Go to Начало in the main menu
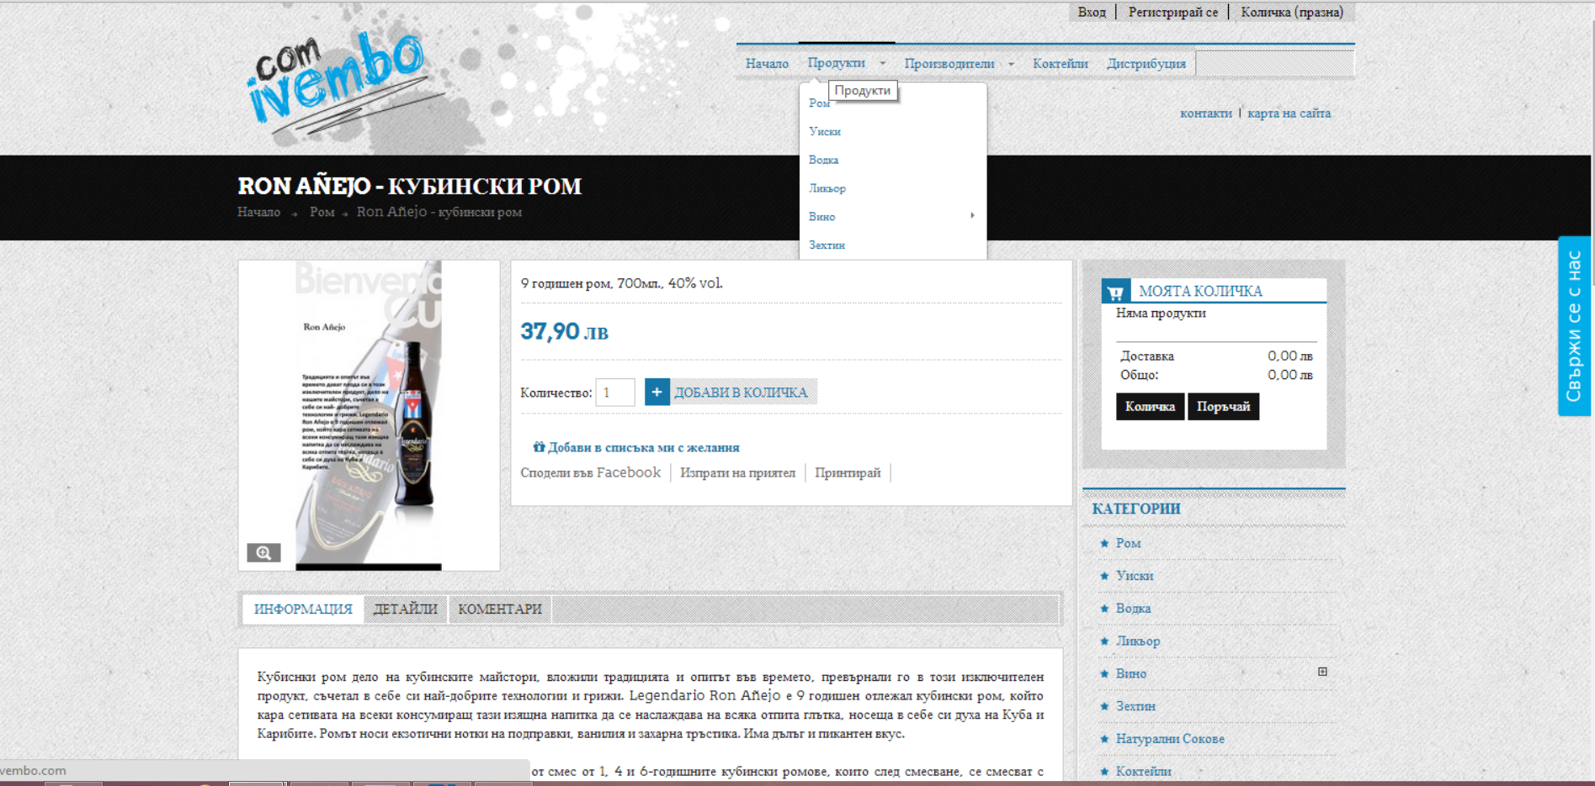1595x786 pixels. point(767,63)
